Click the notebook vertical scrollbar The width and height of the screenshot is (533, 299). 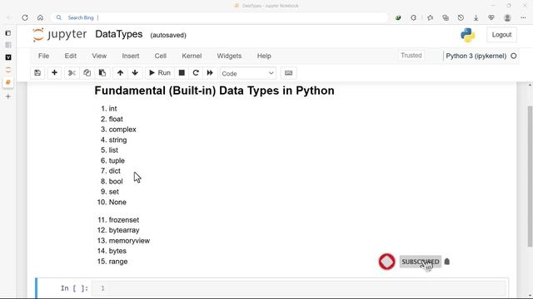(530, 176)
